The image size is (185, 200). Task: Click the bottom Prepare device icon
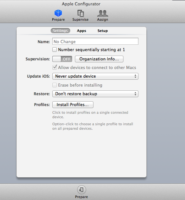click(x=81, y=190)
